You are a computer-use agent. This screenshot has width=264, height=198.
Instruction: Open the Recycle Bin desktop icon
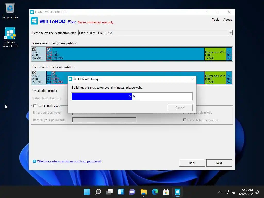coord(10,11)
